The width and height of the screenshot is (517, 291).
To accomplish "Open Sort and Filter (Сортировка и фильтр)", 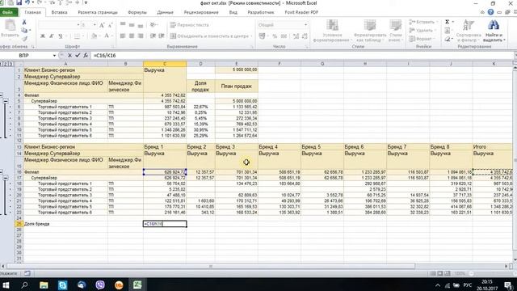I will pyautogui.click(x=469, y=31).
